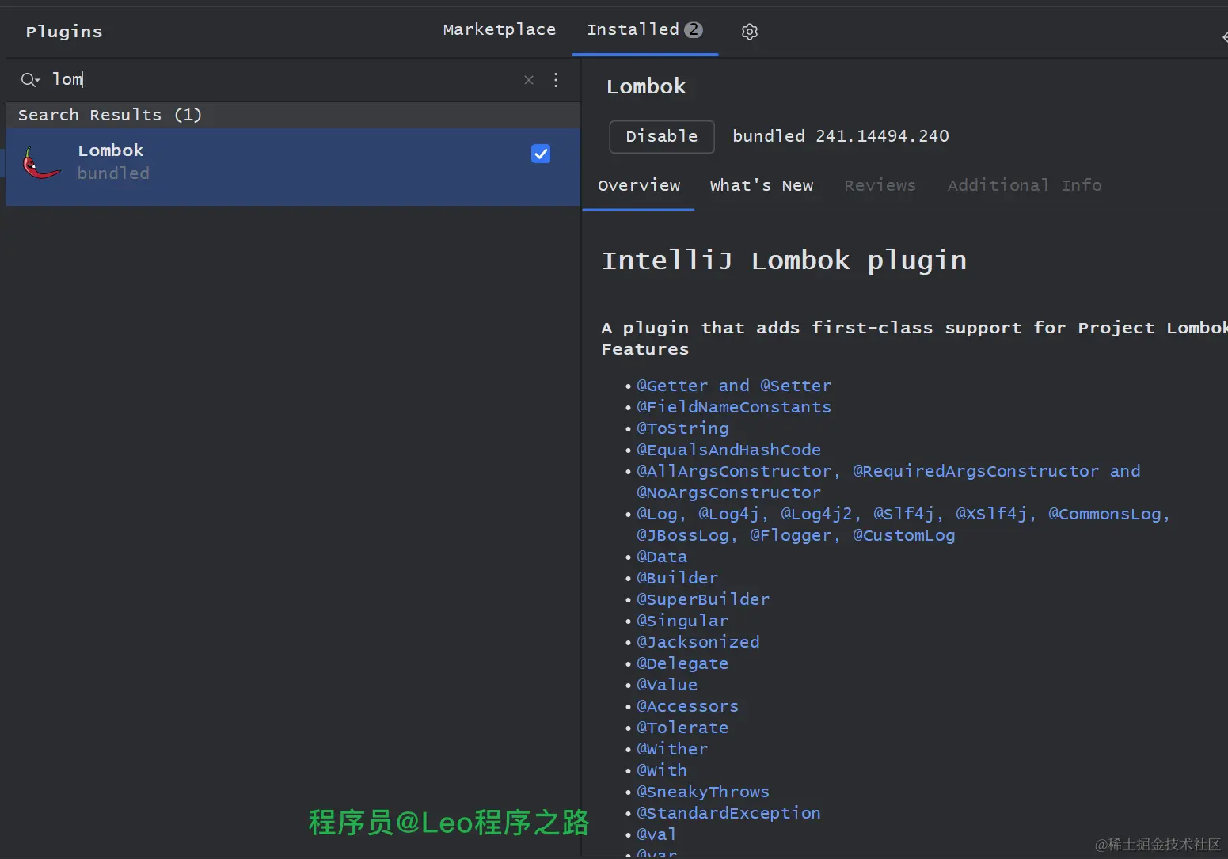
Task: Click the Plugins panel title
Action: (x=64, y=32)
